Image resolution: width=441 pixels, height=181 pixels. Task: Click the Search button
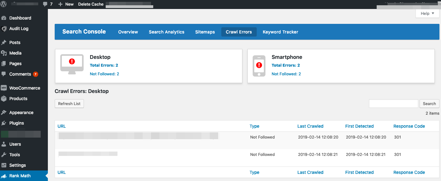[429, 104]
